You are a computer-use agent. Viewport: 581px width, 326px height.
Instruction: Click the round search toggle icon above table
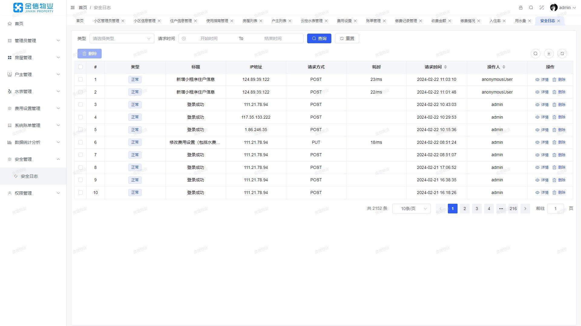535,54
